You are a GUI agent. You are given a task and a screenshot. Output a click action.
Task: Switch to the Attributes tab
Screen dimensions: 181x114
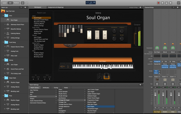(x=46, y=88)
